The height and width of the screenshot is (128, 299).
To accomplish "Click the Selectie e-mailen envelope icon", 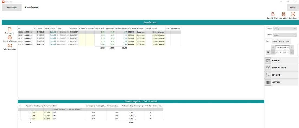I will coord(9,46).
